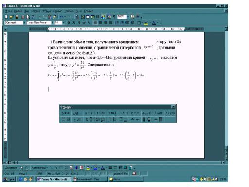Apply the yellow highlight color button
Image resolution: width=249 pixels, height=187 pixels.
(x=146, y=23)
